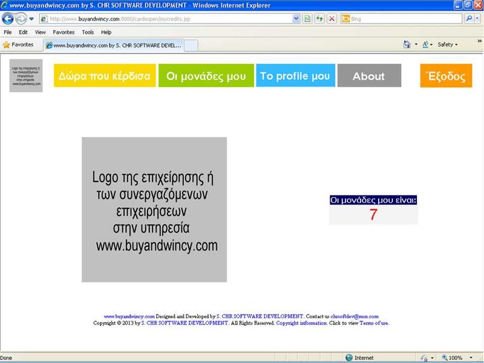Open the chrsoftdev@msn.com contact email link
This screenshot has height=363, width=484.
355,316
